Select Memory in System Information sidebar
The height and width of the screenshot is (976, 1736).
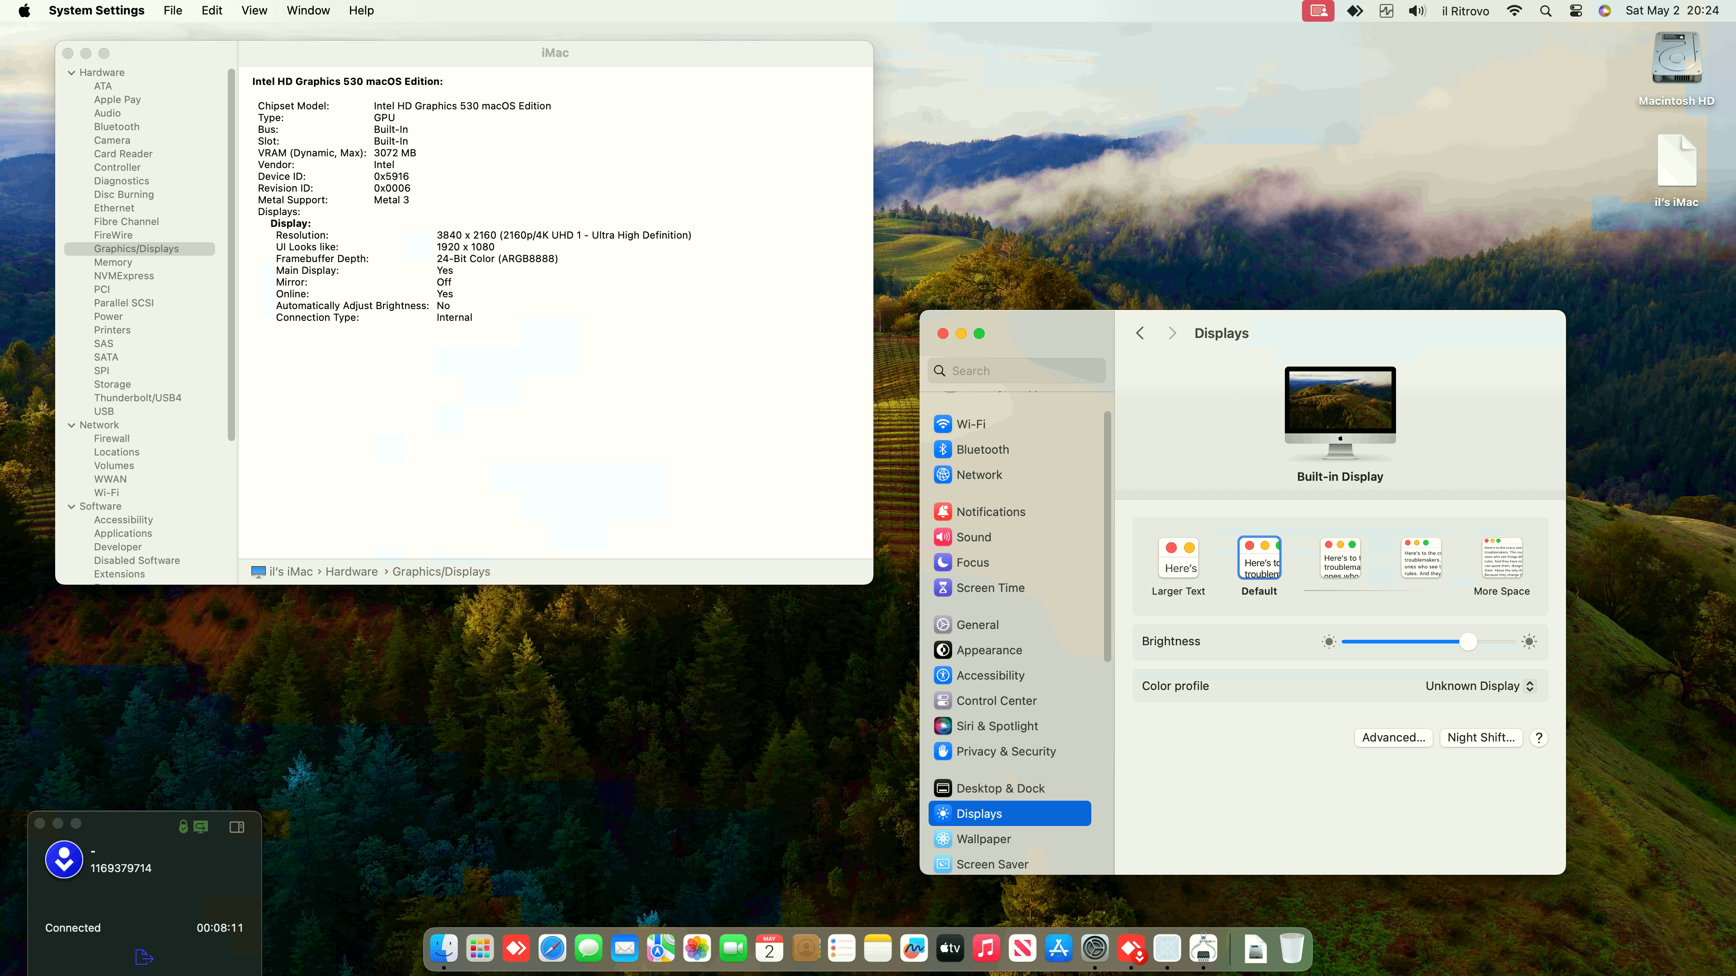(x=113, y=263)
